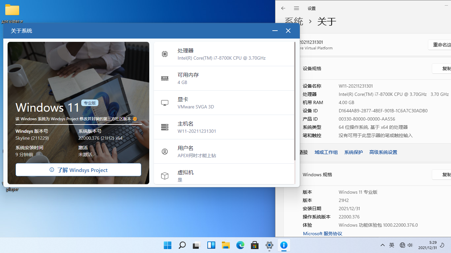The image size is (451, 253).
Task: Click the 了解 Windsys Project button
Action: (78, 170)
